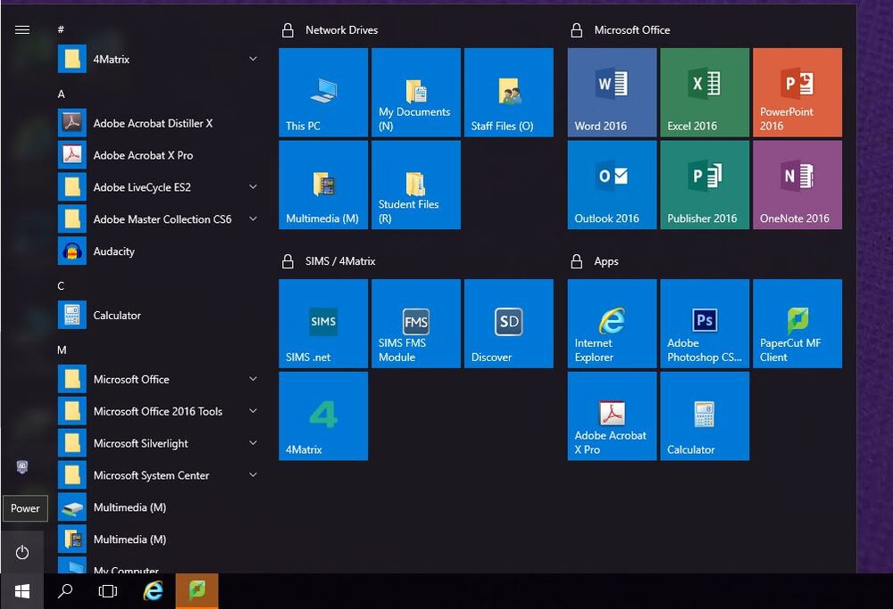Open Adobe Acrobat Distiller X from list

pos(158,123)
